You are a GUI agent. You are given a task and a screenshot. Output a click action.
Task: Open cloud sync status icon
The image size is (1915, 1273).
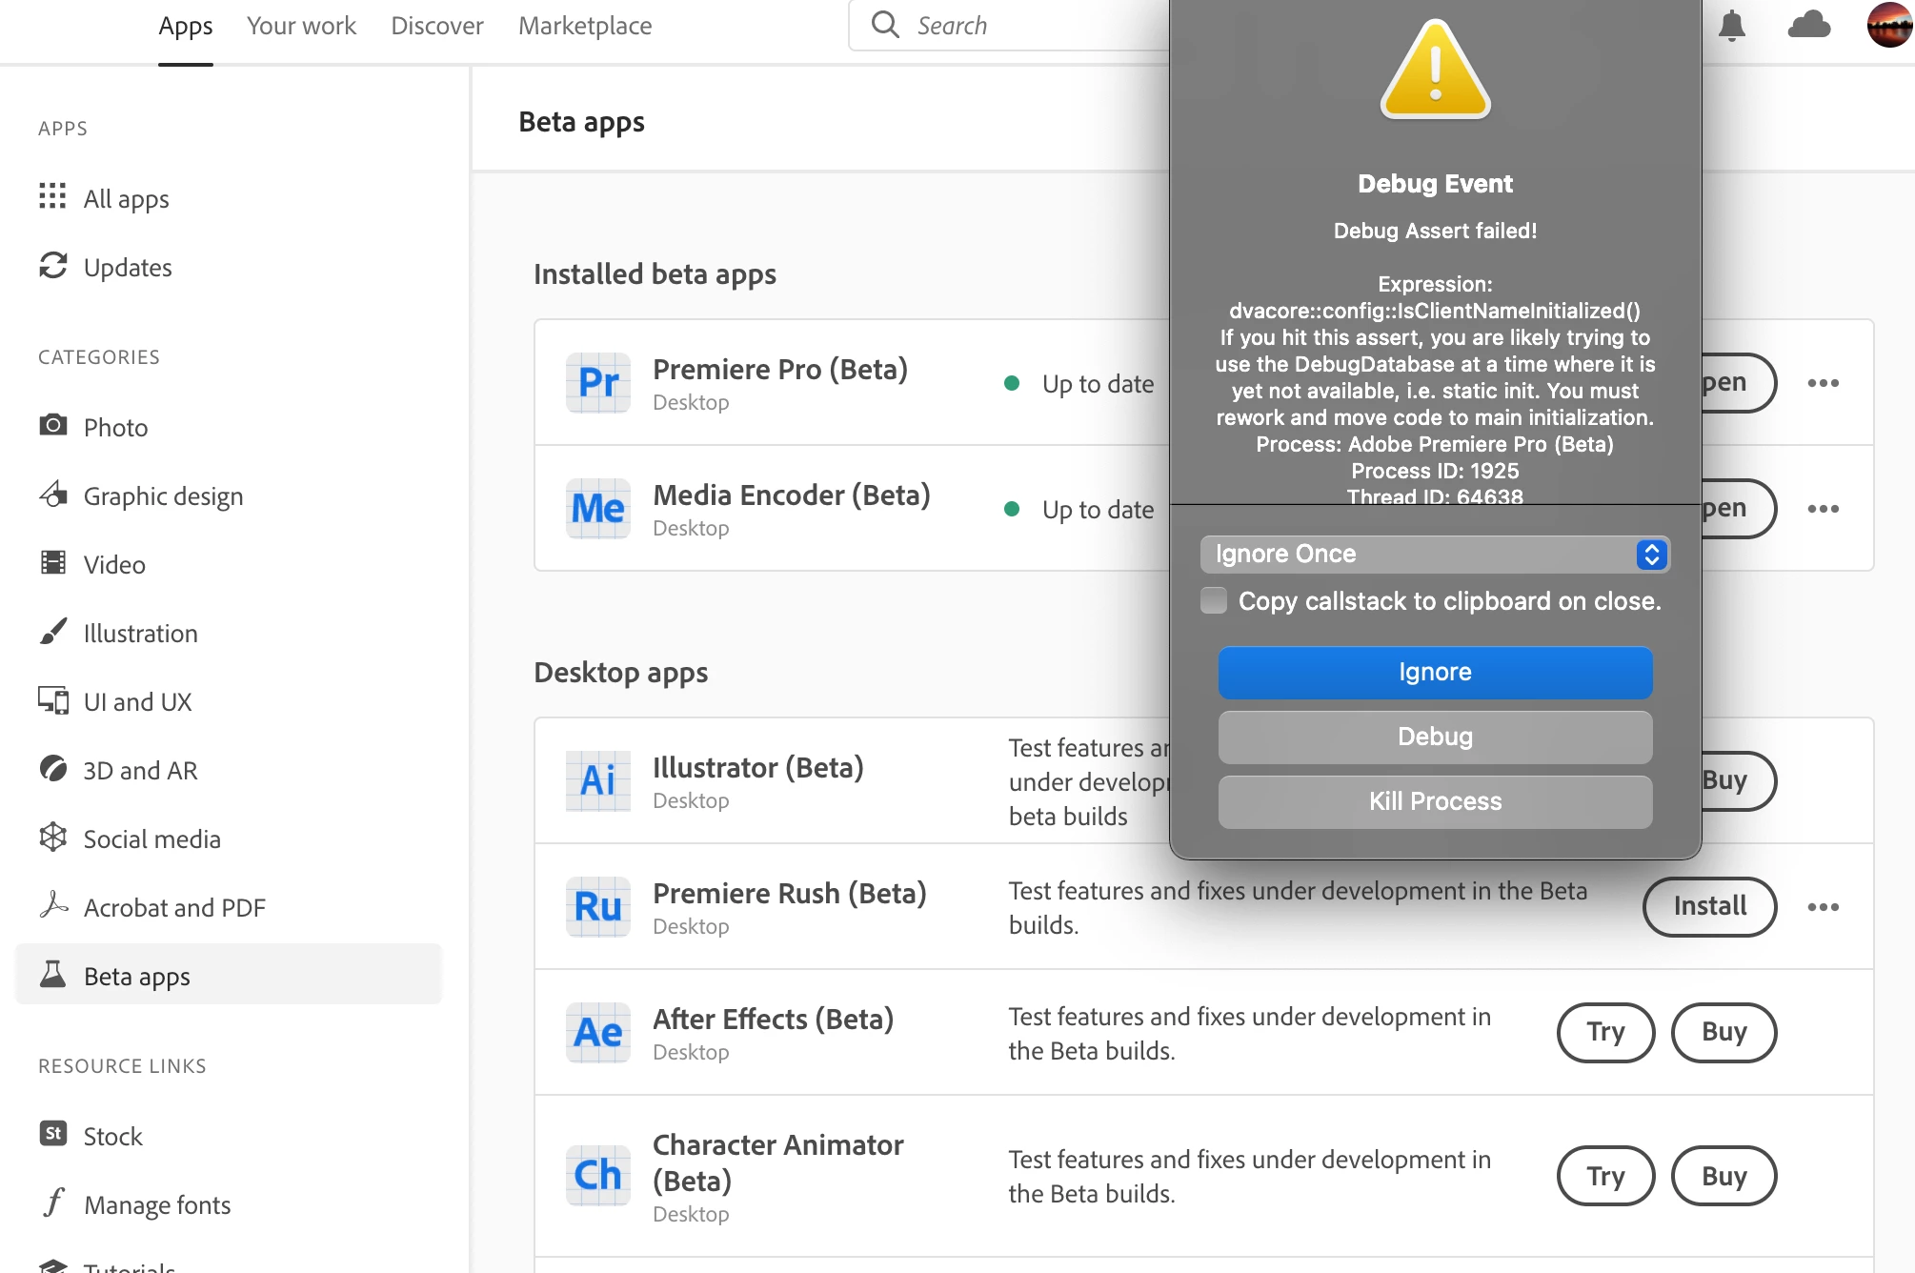1808,26
